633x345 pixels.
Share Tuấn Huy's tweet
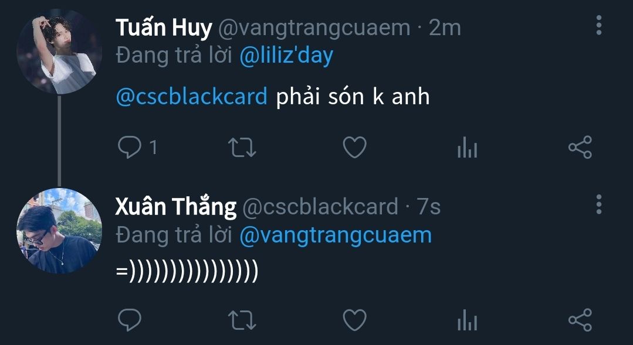coord(580,147)
